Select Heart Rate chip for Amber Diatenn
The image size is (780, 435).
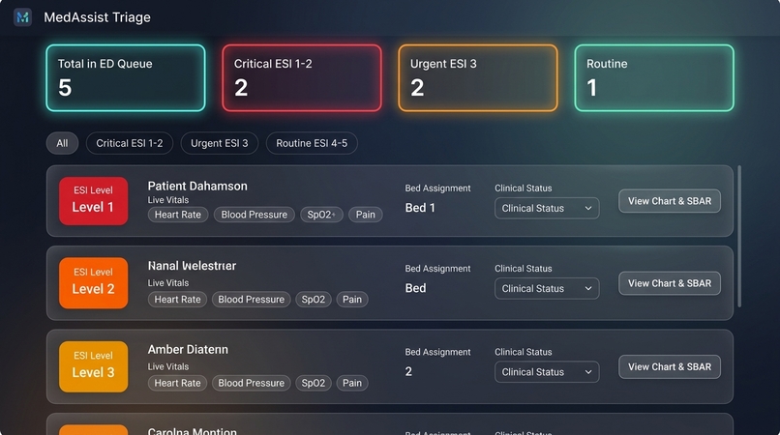(x=178, y=383)
